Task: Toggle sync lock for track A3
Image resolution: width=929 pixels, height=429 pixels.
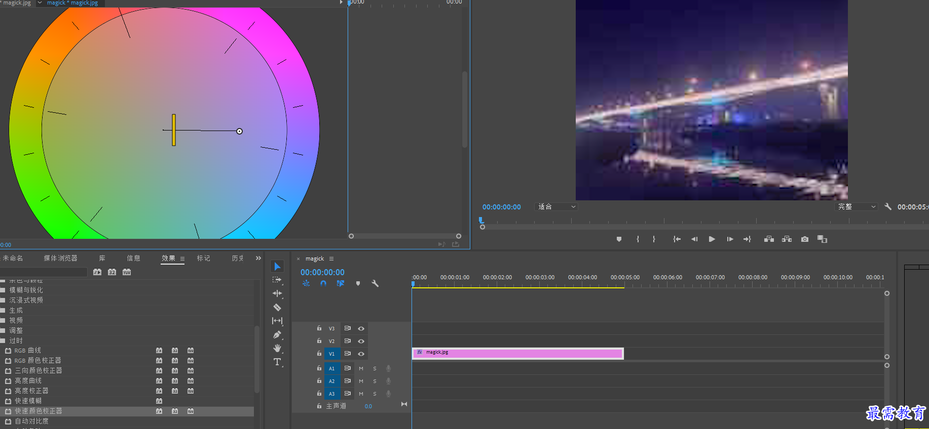Action: [x=348, y=394]
